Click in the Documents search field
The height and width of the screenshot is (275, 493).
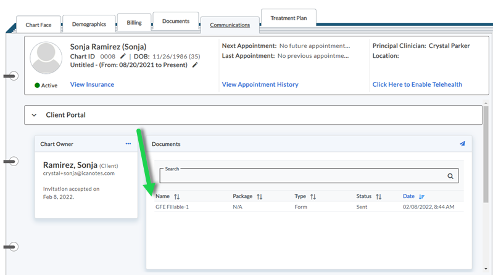click(302, 176)
